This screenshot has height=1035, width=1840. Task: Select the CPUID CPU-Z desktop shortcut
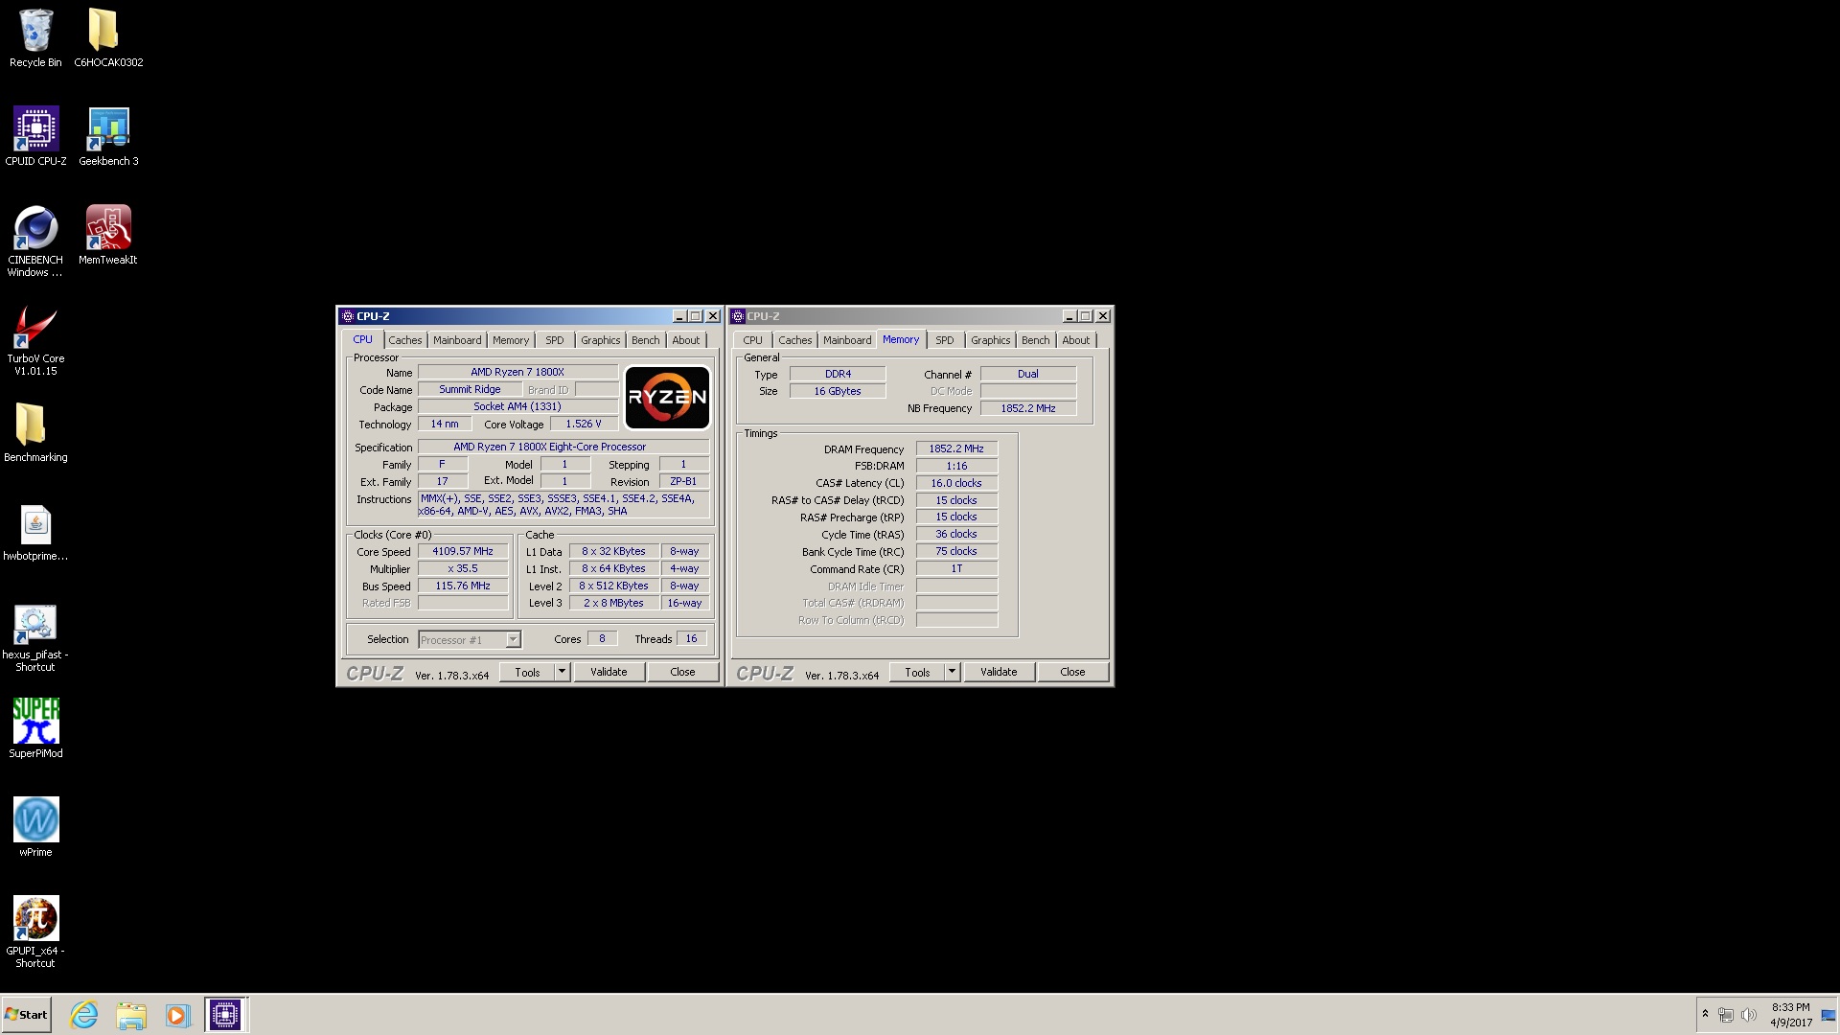pos(35,137)
